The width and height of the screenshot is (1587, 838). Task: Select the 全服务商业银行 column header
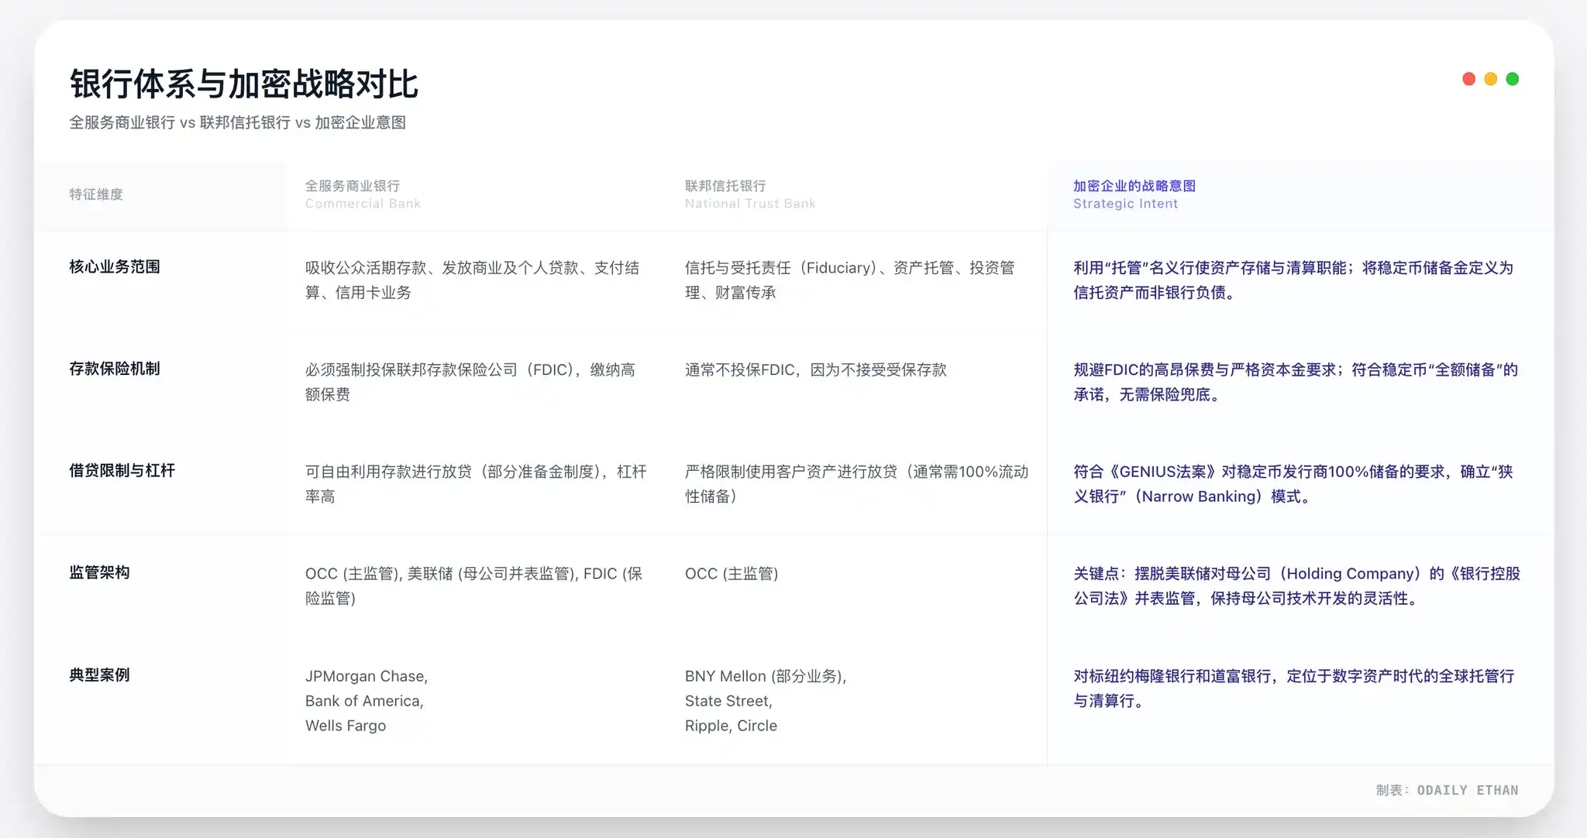tap(354, 186)
